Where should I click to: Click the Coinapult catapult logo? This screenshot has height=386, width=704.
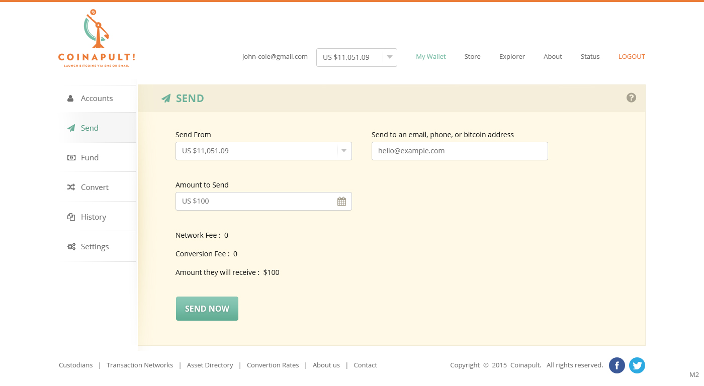pos(97,39)
